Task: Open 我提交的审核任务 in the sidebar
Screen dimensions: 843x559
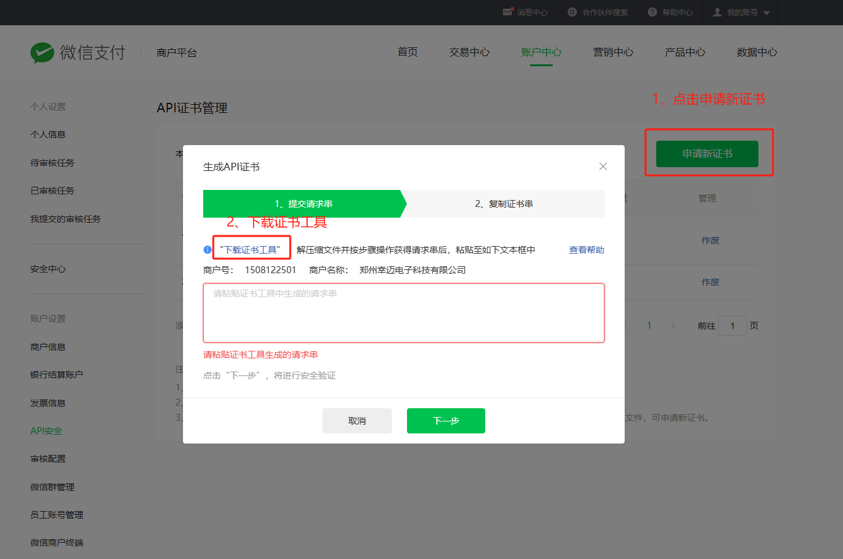Action: pos(66,219)
